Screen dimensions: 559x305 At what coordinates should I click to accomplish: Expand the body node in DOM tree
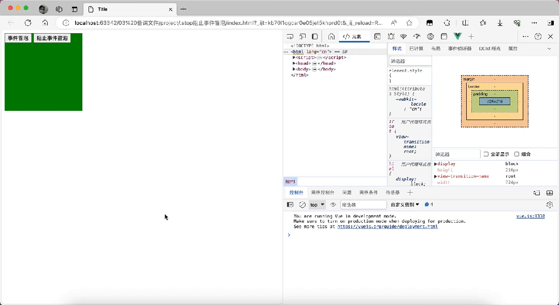point(294,69)
